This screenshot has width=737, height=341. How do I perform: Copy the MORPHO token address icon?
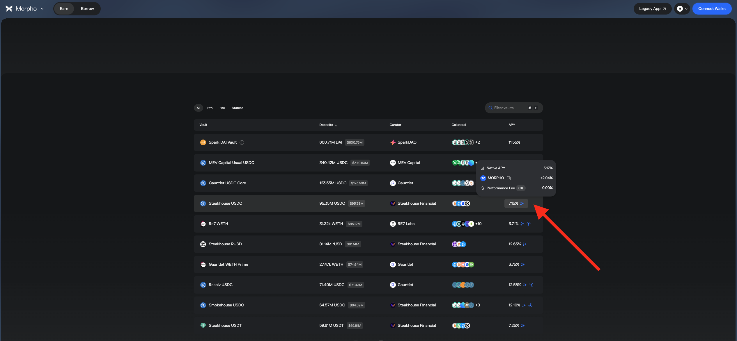coord(509,178)
